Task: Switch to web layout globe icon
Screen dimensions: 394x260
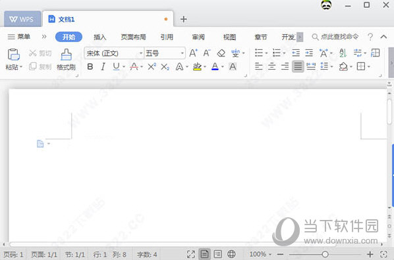Action: [x=231, y=254]
